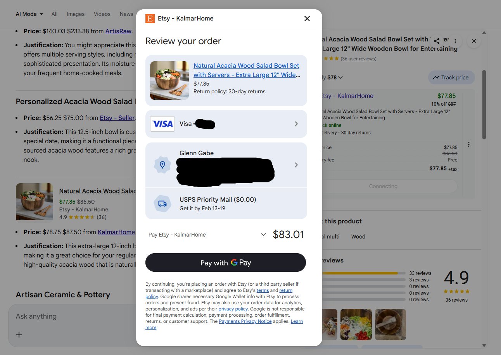Open the AI Mode dropdown
The width and height of the screenshot is (501, 355).
click(x=29, y=14)
